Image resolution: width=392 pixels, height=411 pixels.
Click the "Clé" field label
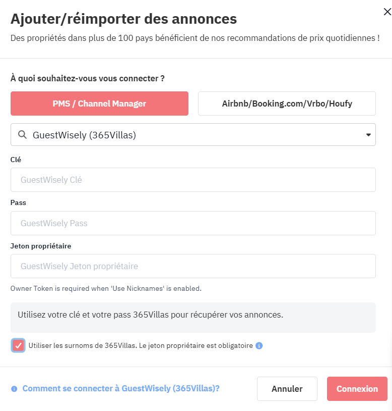(16, 160)
